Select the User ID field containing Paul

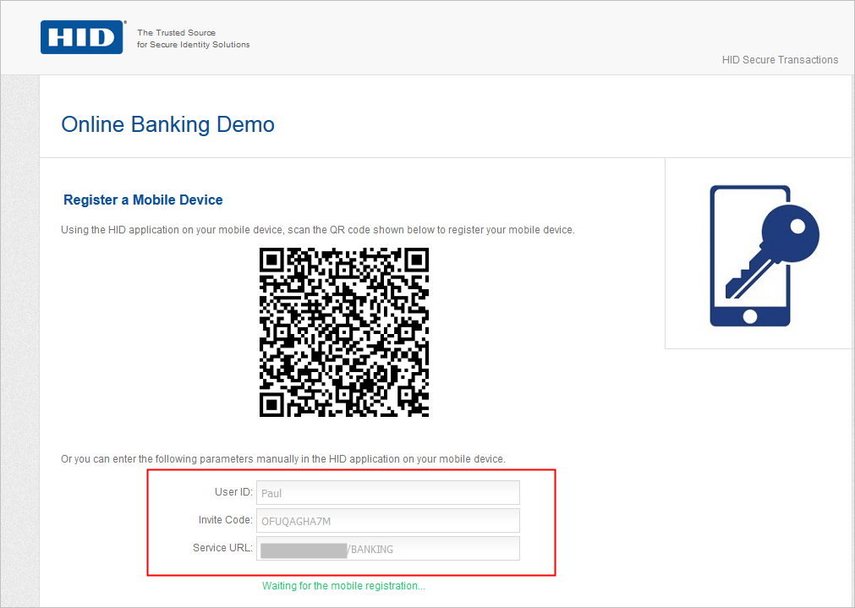click(387, 493)
